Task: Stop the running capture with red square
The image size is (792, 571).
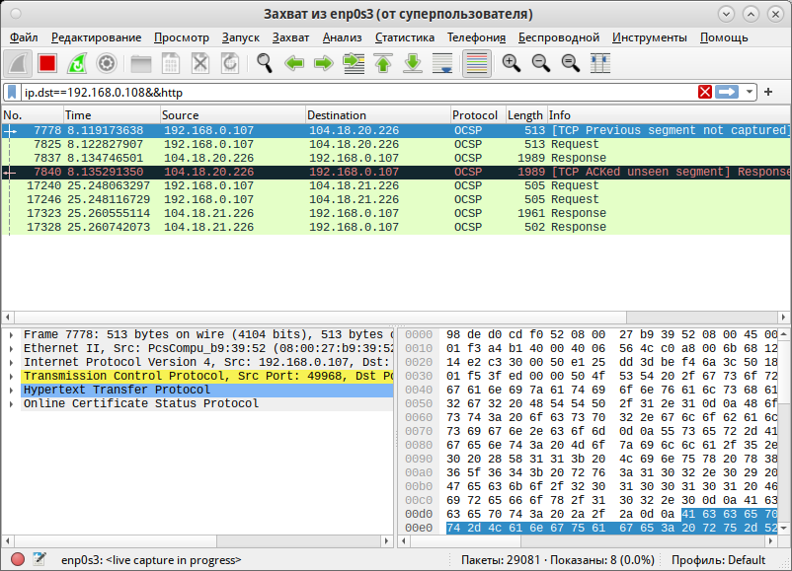Action: pos(47,63)
